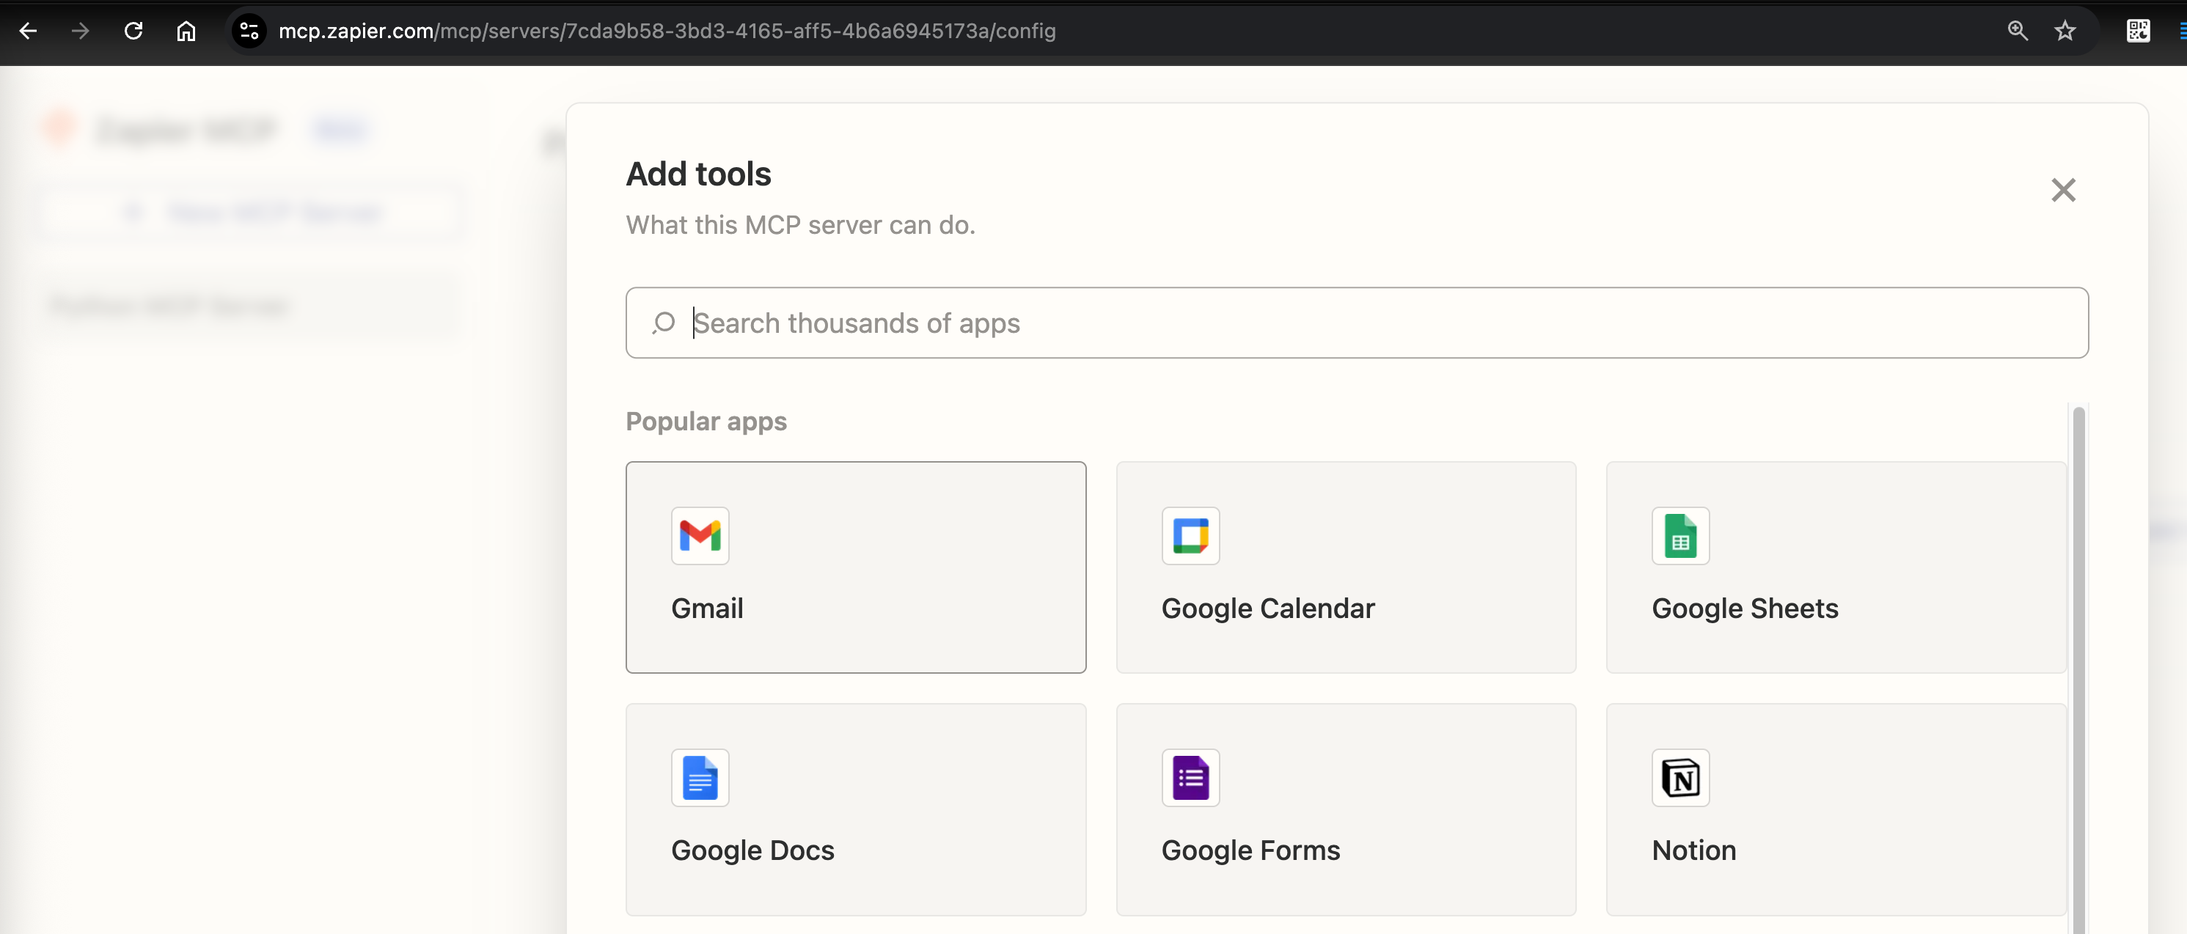Click the Google Docs app icon
The width and height of the screenshot is (2187, 934).
(x=700, y=777)
